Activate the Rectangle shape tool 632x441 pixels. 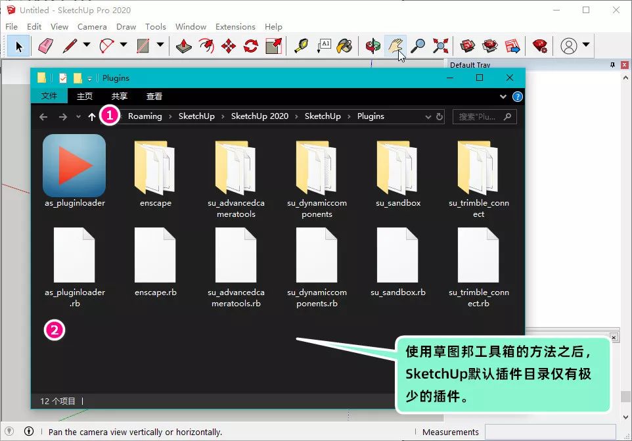[x=143, y=46]
